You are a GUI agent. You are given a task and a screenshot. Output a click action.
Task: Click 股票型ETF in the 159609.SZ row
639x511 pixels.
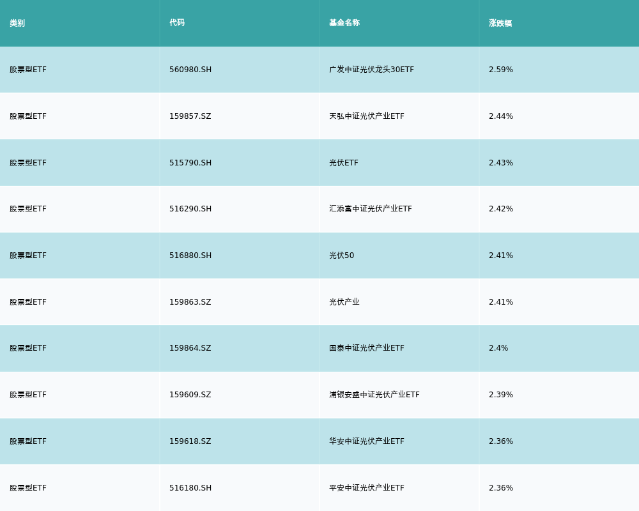click(28, 395)
